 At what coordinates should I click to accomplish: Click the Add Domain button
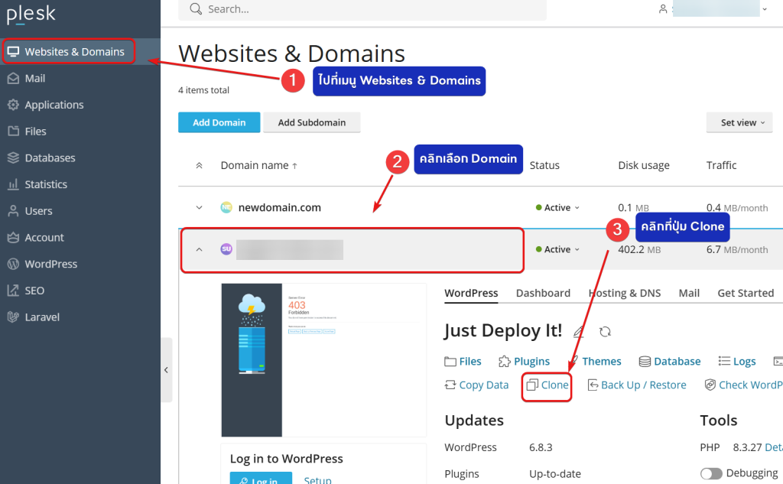(219, 122)
